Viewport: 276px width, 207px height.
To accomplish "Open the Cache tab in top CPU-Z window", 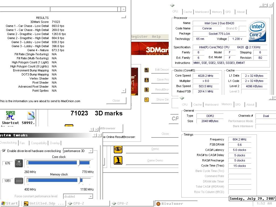I will (188, 12).
